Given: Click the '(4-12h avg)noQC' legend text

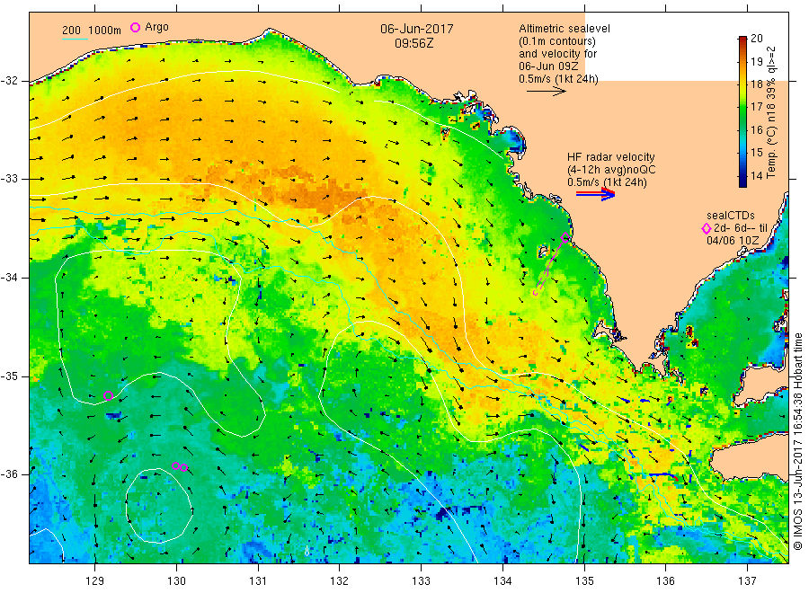Looking at the screenshot, I should (x=611, y=170).
